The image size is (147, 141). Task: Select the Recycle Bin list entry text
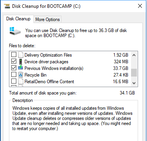pyautogui.click(x=35, y=75)
